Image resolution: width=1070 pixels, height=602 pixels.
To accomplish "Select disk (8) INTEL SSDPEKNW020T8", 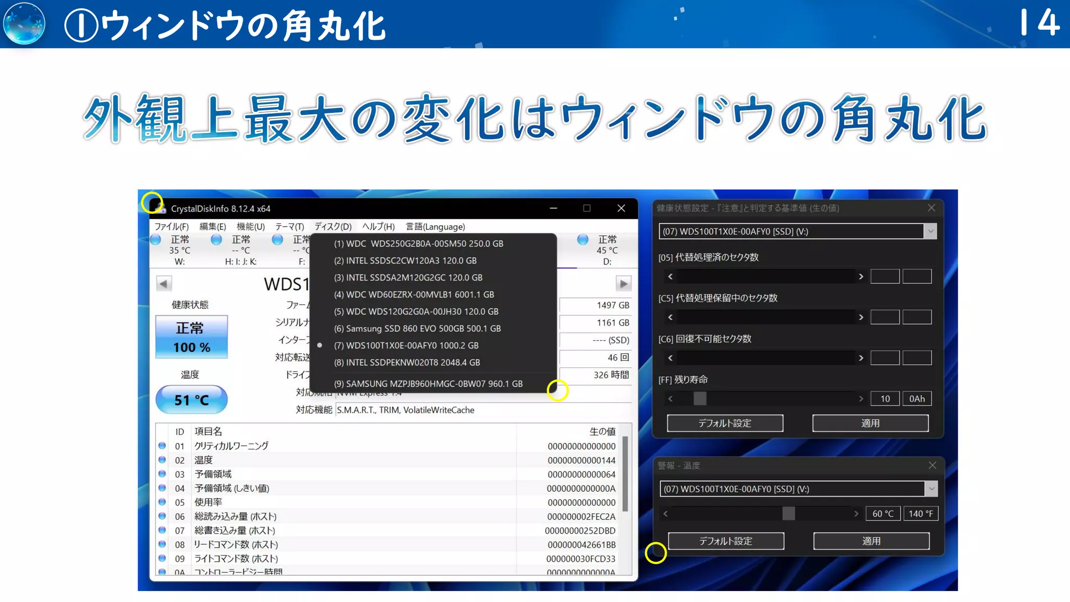I will click(x=433, y=362).
